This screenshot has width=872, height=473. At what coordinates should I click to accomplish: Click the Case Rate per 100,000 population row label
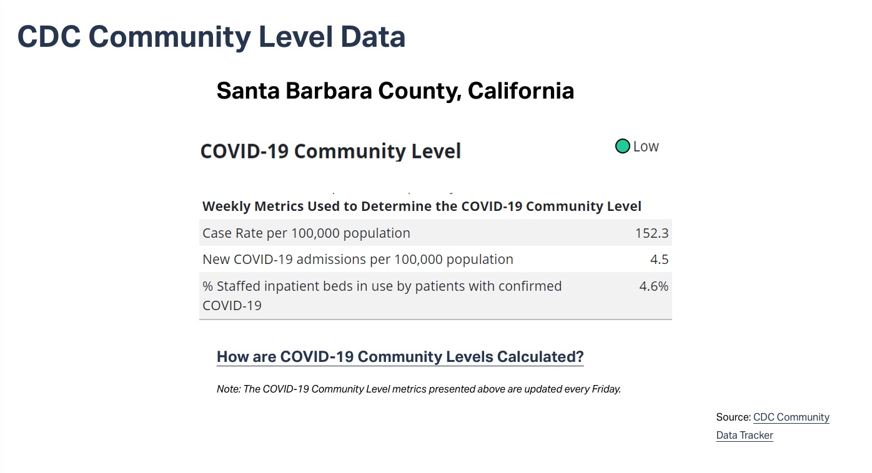306,233
